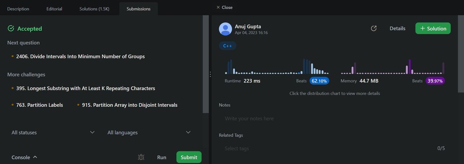Image resolution: width=464 pixels, height=164 pixels.
Task: Close the submission detail panel
Action: coord(224,7)
